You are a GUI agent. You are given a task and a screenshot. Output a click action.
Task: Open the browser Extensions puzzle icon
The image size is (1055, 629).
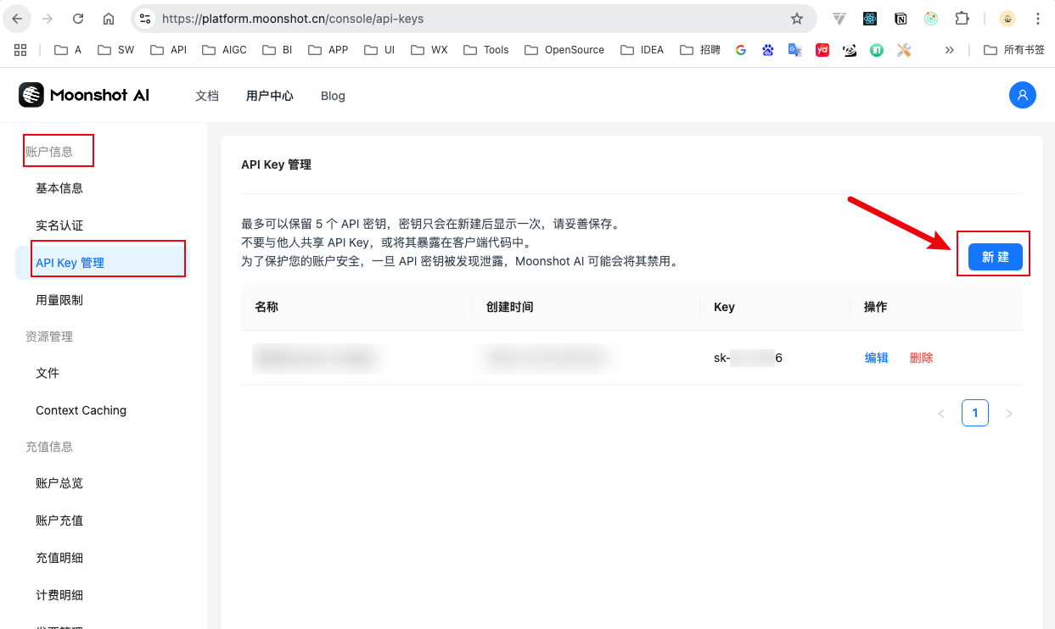(x=962, y=19)
